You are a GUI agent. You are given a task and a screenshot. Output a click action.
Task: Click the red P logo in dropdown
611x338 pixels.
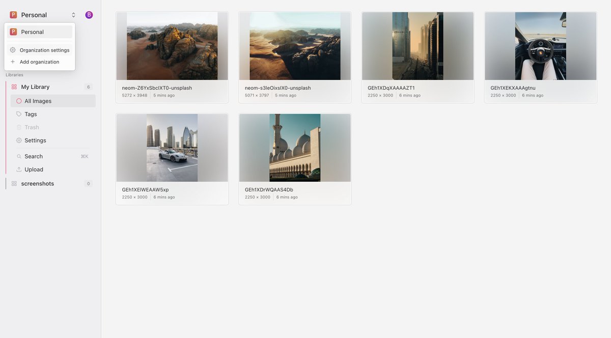[14, 32]
